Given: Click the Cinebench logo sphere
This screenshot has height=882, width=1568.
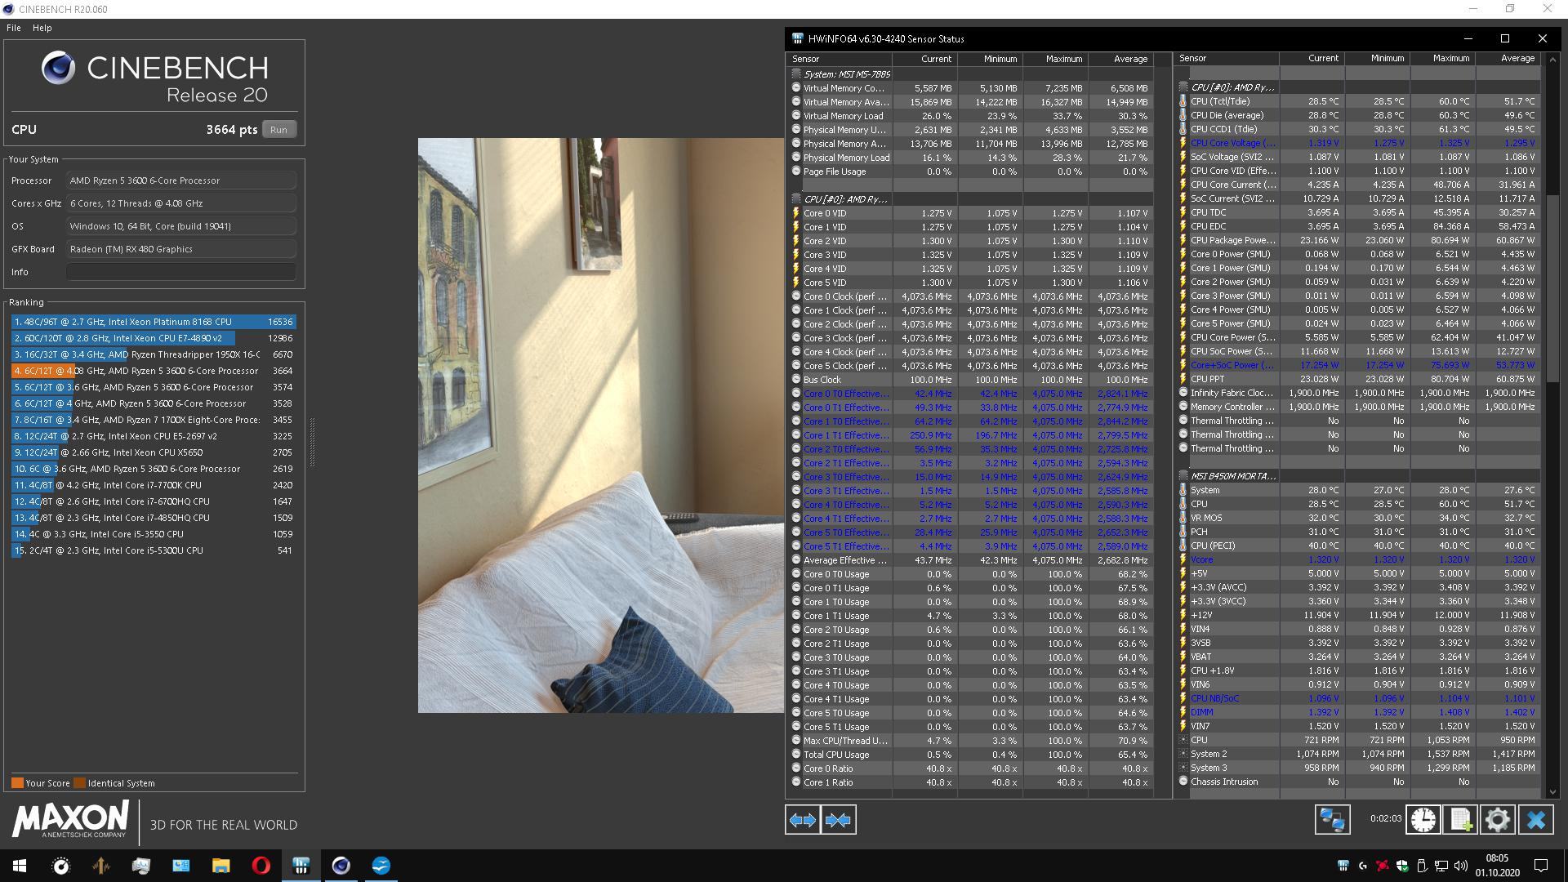Looking at the screenshot, I should [x=59, y=68].
